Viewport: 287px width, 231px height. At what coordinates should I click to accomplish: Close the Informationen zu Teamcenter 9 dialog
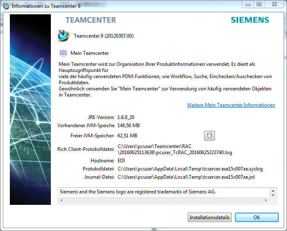coord(274,4)
